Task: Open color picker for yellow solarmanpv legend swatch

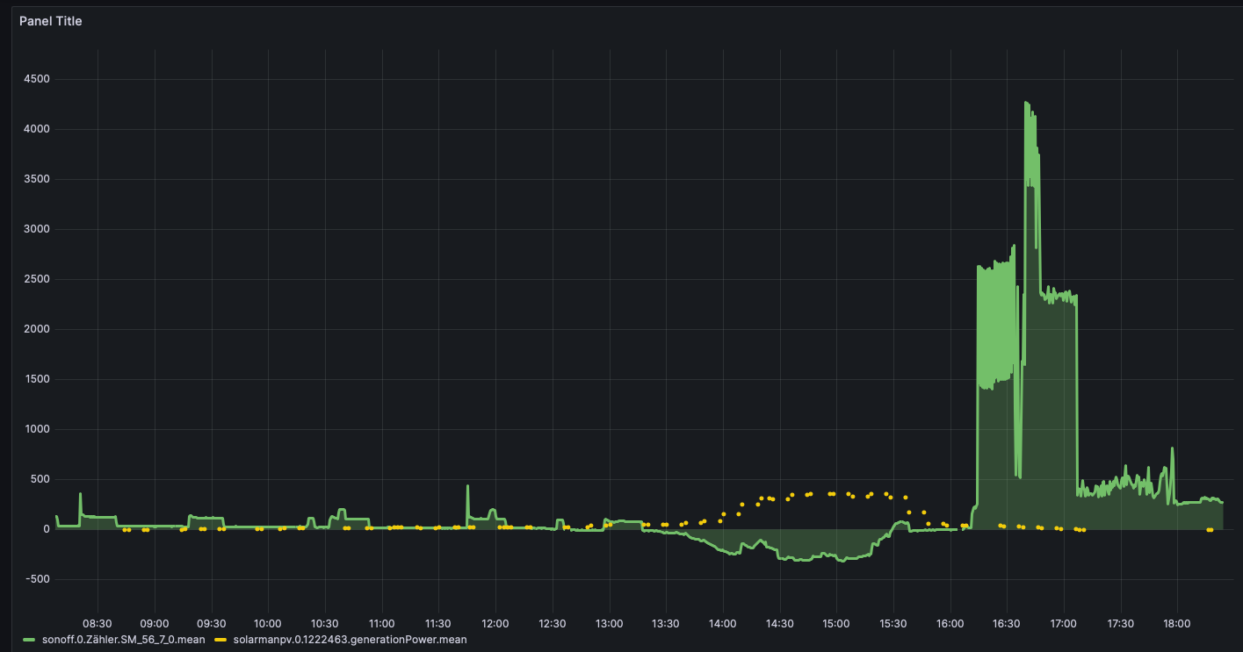Action: [x=220, y=640]
